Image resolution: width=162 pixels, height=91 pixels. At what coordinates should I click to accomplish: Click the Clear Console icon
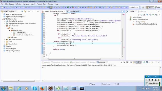131,62
